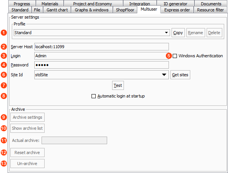This screenshot has height=173, width=228.
Task: Focus the Server Host input field
Action: coord(101,47)
